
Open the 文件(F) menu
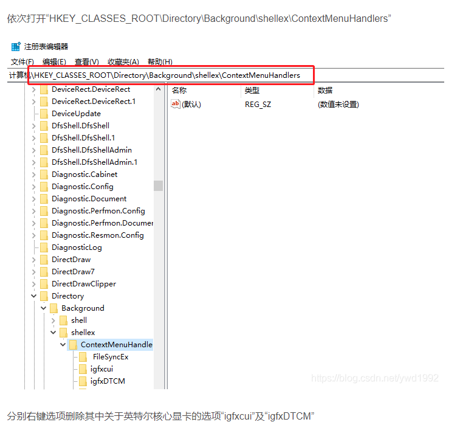point(22,61)
